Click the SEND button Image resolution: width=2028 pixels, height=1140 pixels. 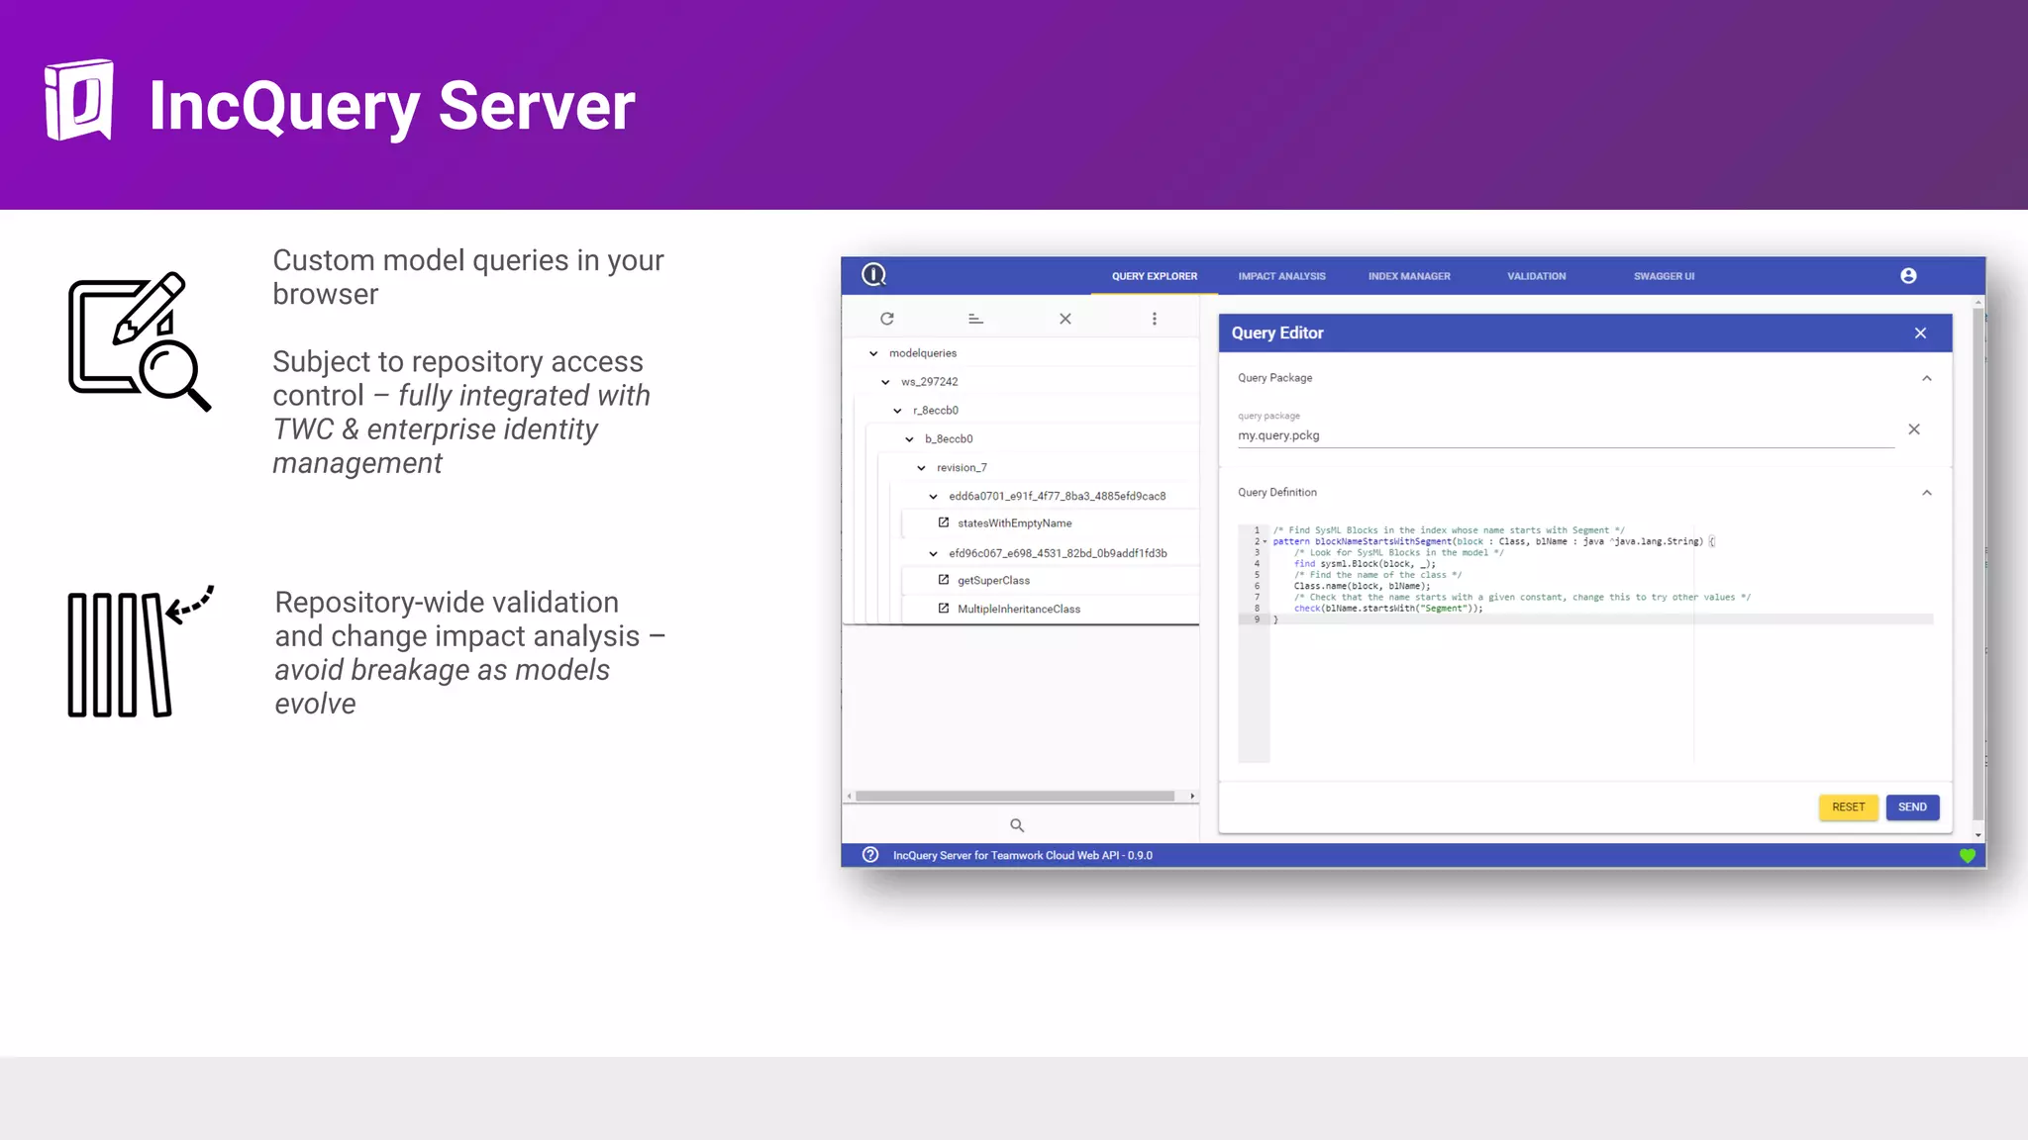click(1912, 807)
